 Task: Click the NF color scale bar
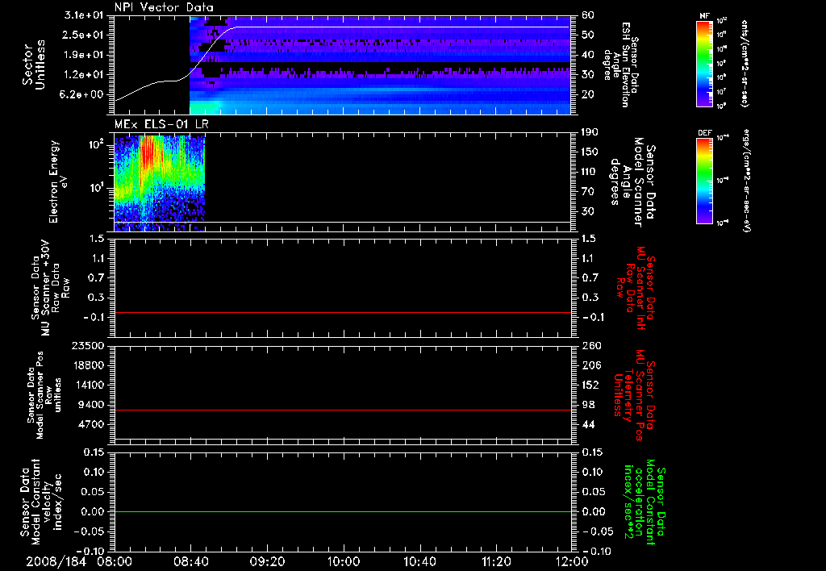704,63
